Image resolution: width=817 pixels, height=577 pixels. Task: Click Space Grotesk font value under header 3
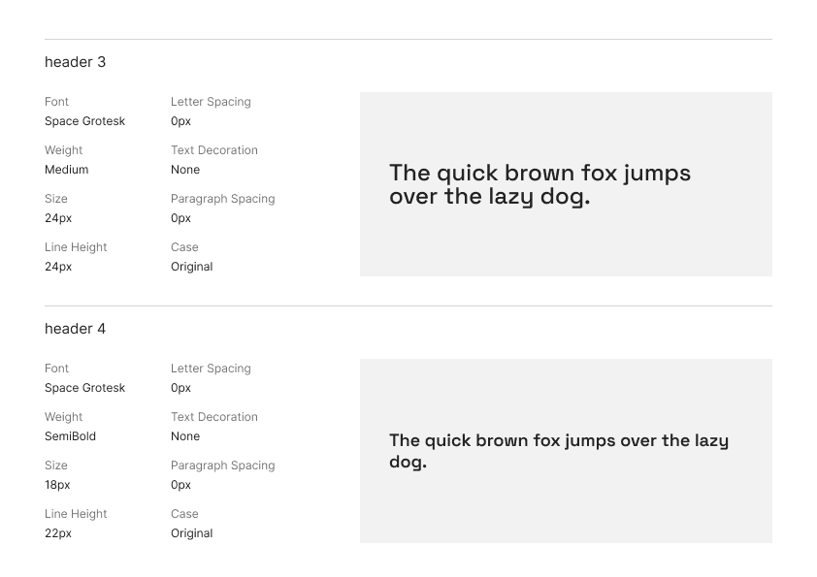[x=85, y=121]
